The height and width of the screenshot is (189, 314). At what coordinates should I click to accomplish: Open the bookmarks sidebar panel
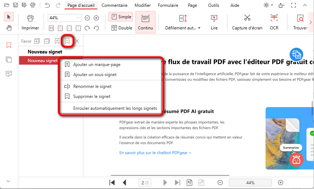(9, 45)
